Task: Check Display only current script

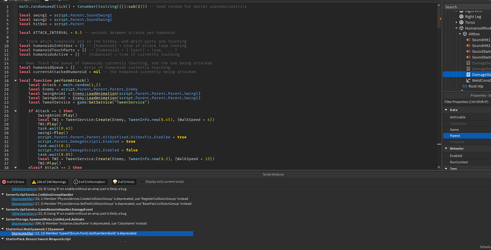Action: (x=142, y=181)
